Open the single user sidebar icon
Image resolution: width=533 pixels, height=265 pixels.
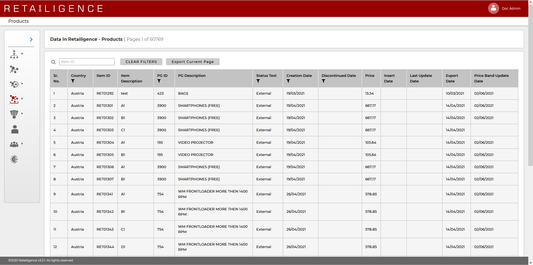tap(15, 129)
